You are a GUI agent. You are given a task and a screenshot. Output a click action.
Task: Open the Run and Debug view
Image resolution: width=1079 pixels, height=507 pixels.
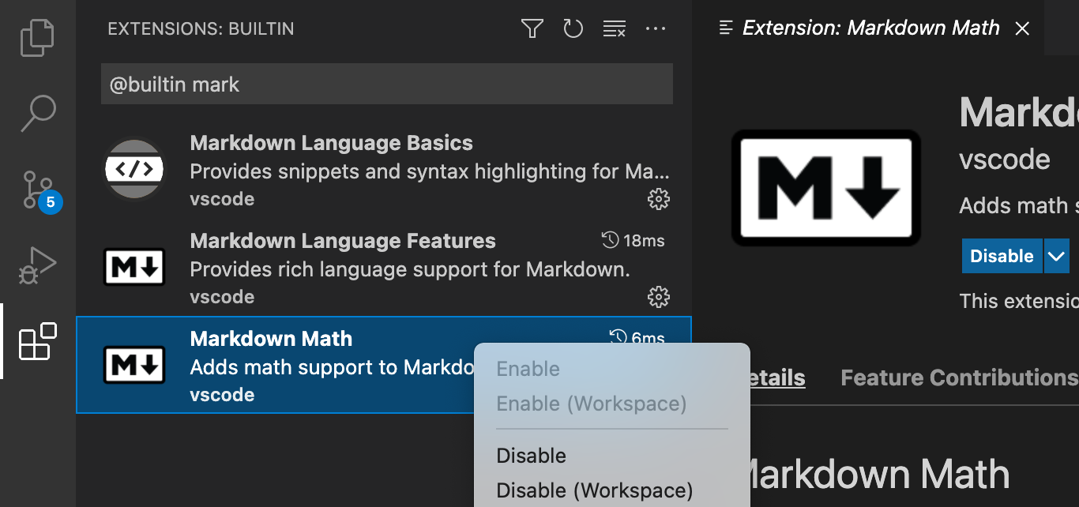tap(37, 265)
